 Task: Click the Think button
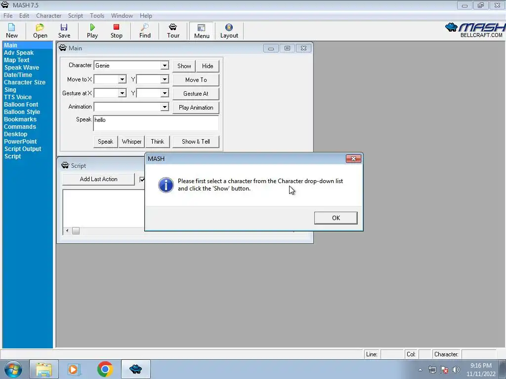158,142
